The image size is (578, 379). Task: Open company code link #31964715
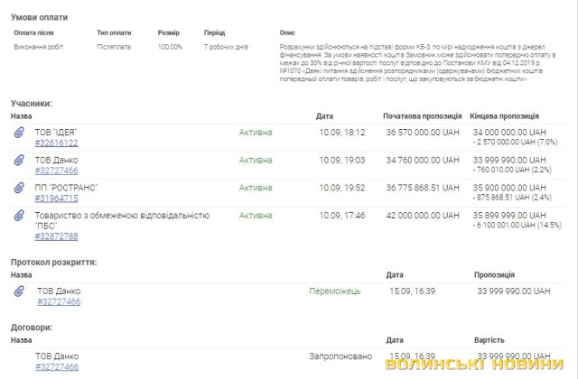coord(56,198)
